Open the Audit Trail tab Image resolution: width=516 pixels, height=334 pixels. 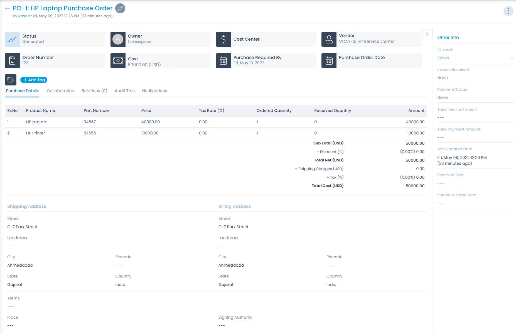tap(124, 90)
